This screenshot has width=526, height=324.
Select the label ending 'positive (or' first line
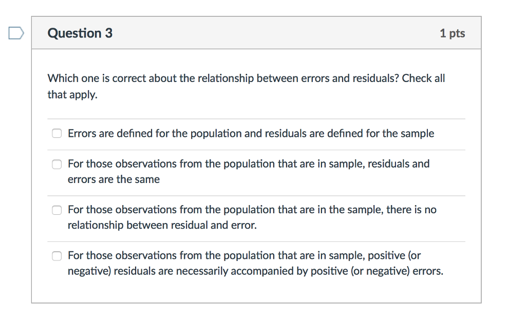tap(244, 255)
